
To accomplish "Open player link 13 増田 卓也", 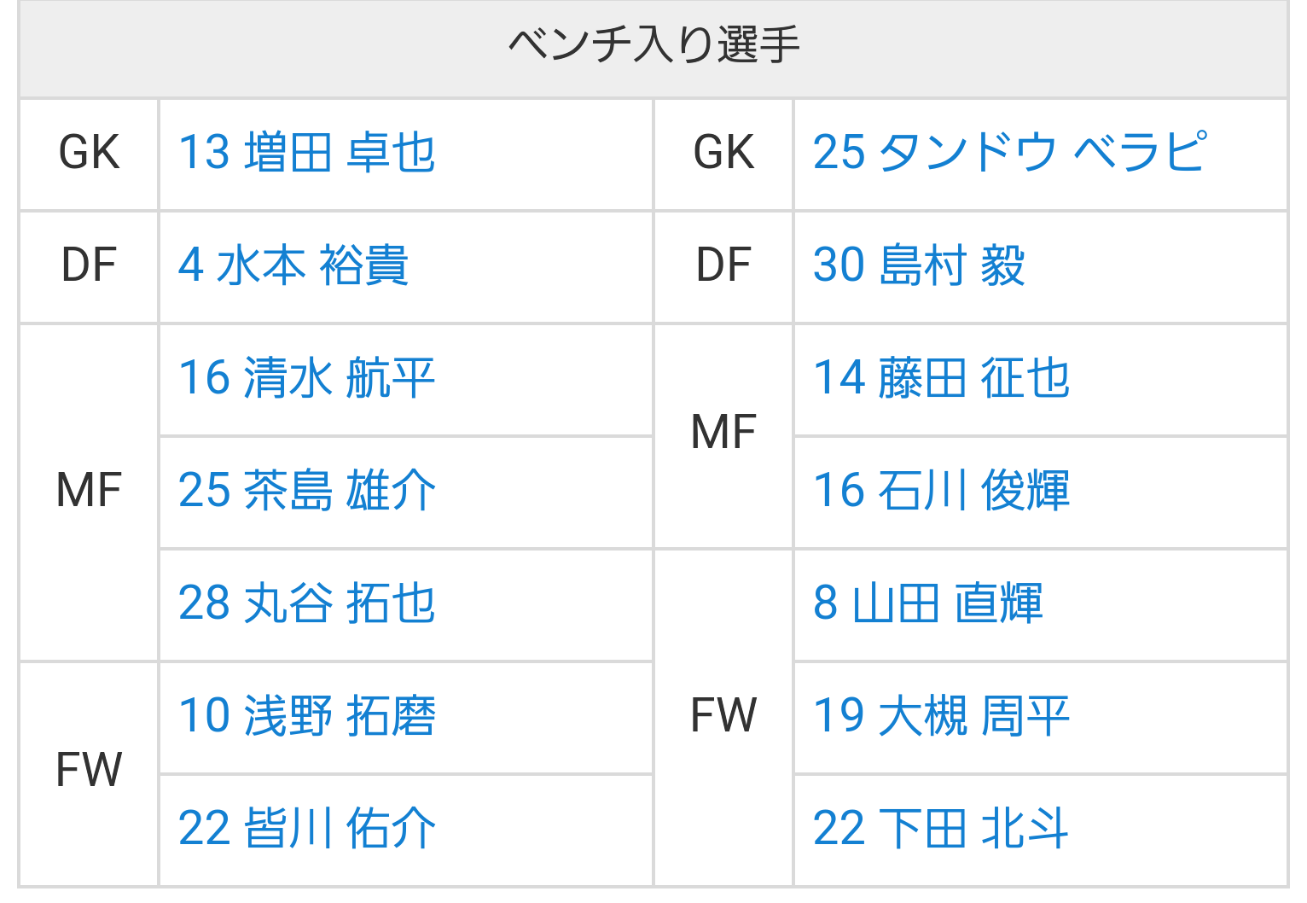I will pos(307,154).
